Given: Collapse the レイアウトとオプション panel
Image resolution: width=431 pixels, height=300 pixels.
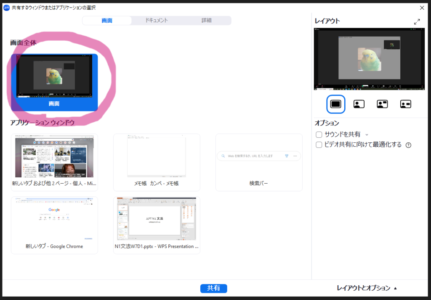Looking at the screenshot, I should (x=367, y=288).
